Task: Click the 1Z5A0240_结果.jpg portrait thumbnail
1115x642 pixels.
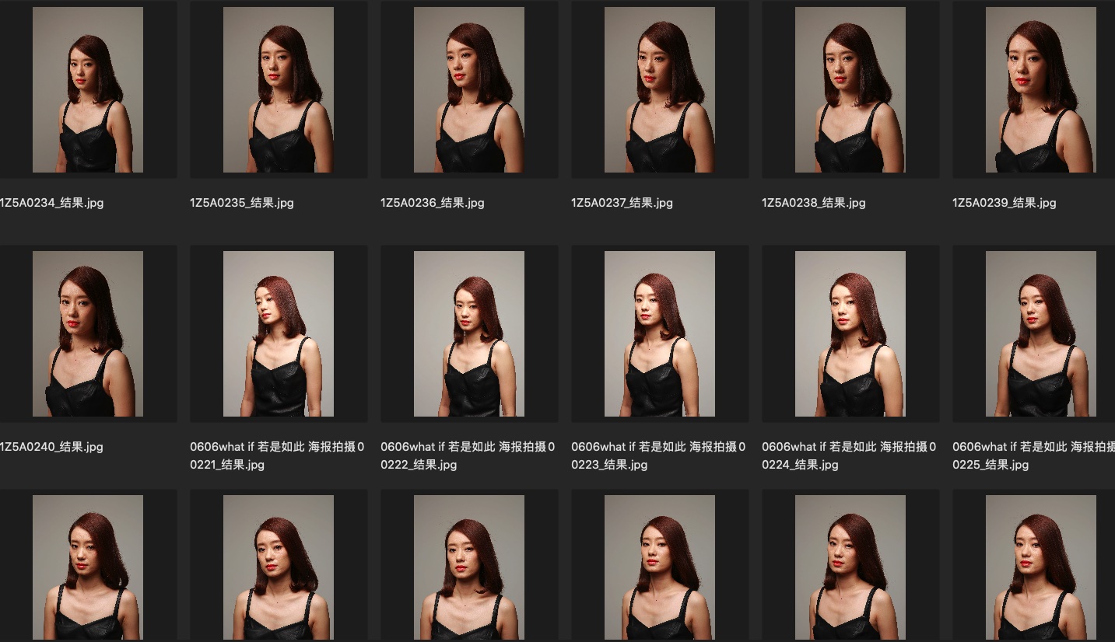Action: [88, 333]
